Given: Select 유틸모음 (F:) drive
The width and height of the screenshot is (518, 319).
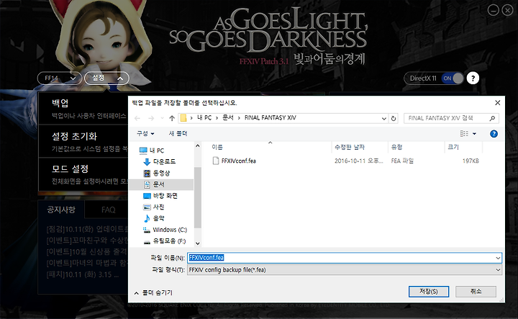Looking at the screenshot, I should pos(165,241).
